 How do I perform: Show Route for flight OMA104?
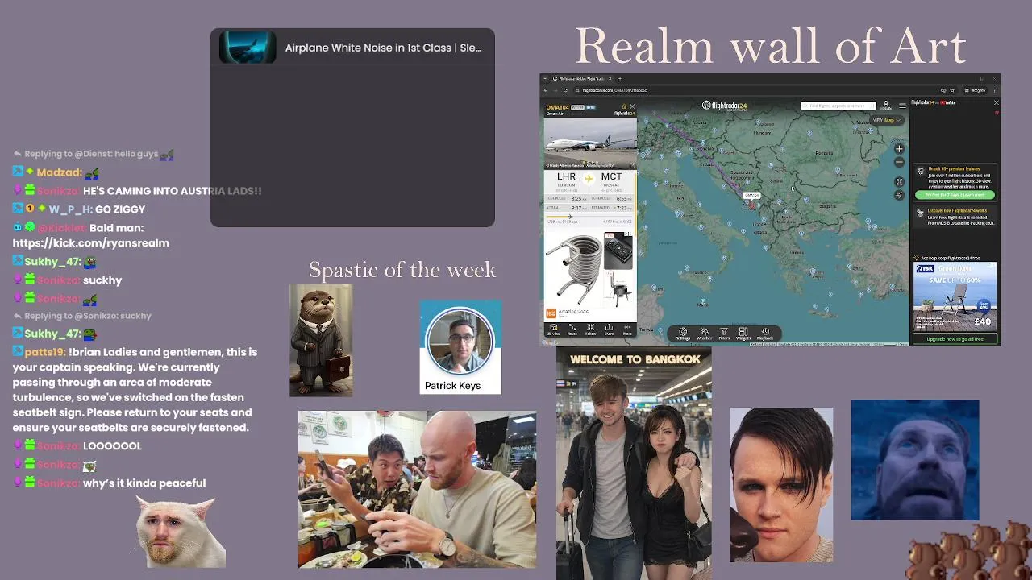572,329
